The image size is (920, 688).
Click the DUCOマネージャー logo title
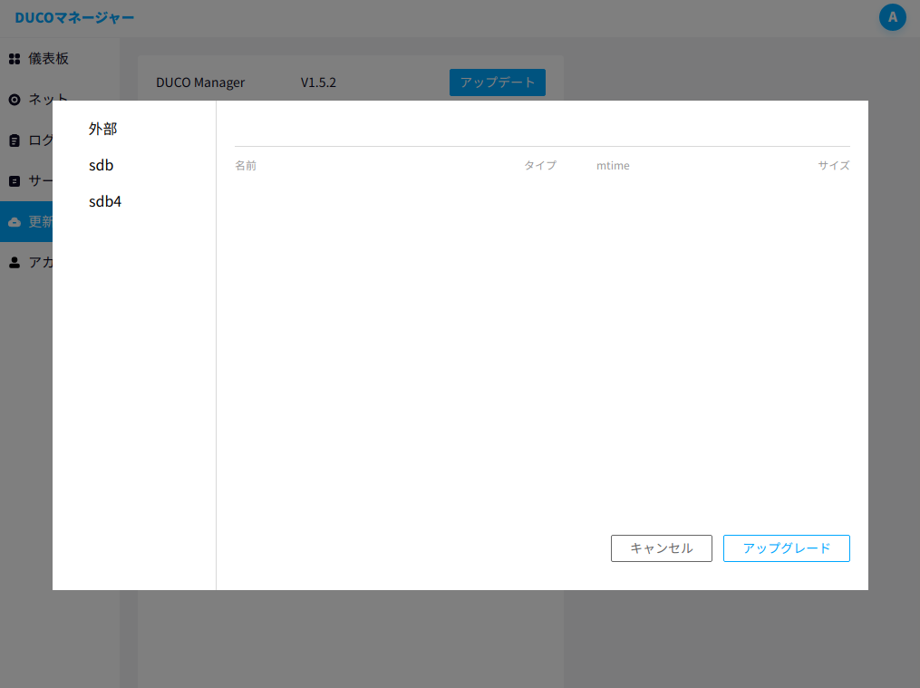(x=74, y=17)
